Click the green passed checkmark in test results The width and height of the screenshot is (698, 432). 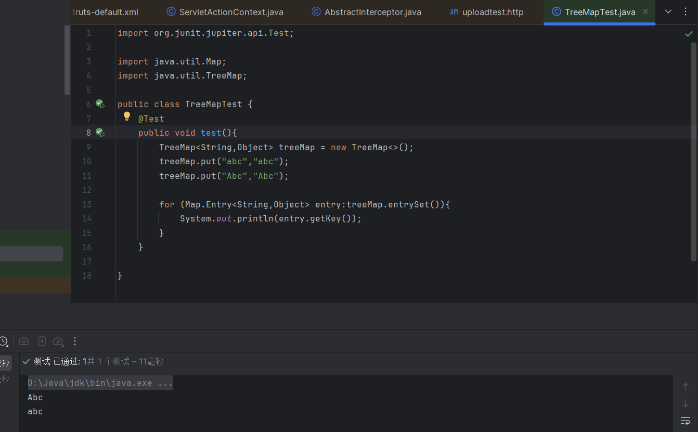click(26, 361)
